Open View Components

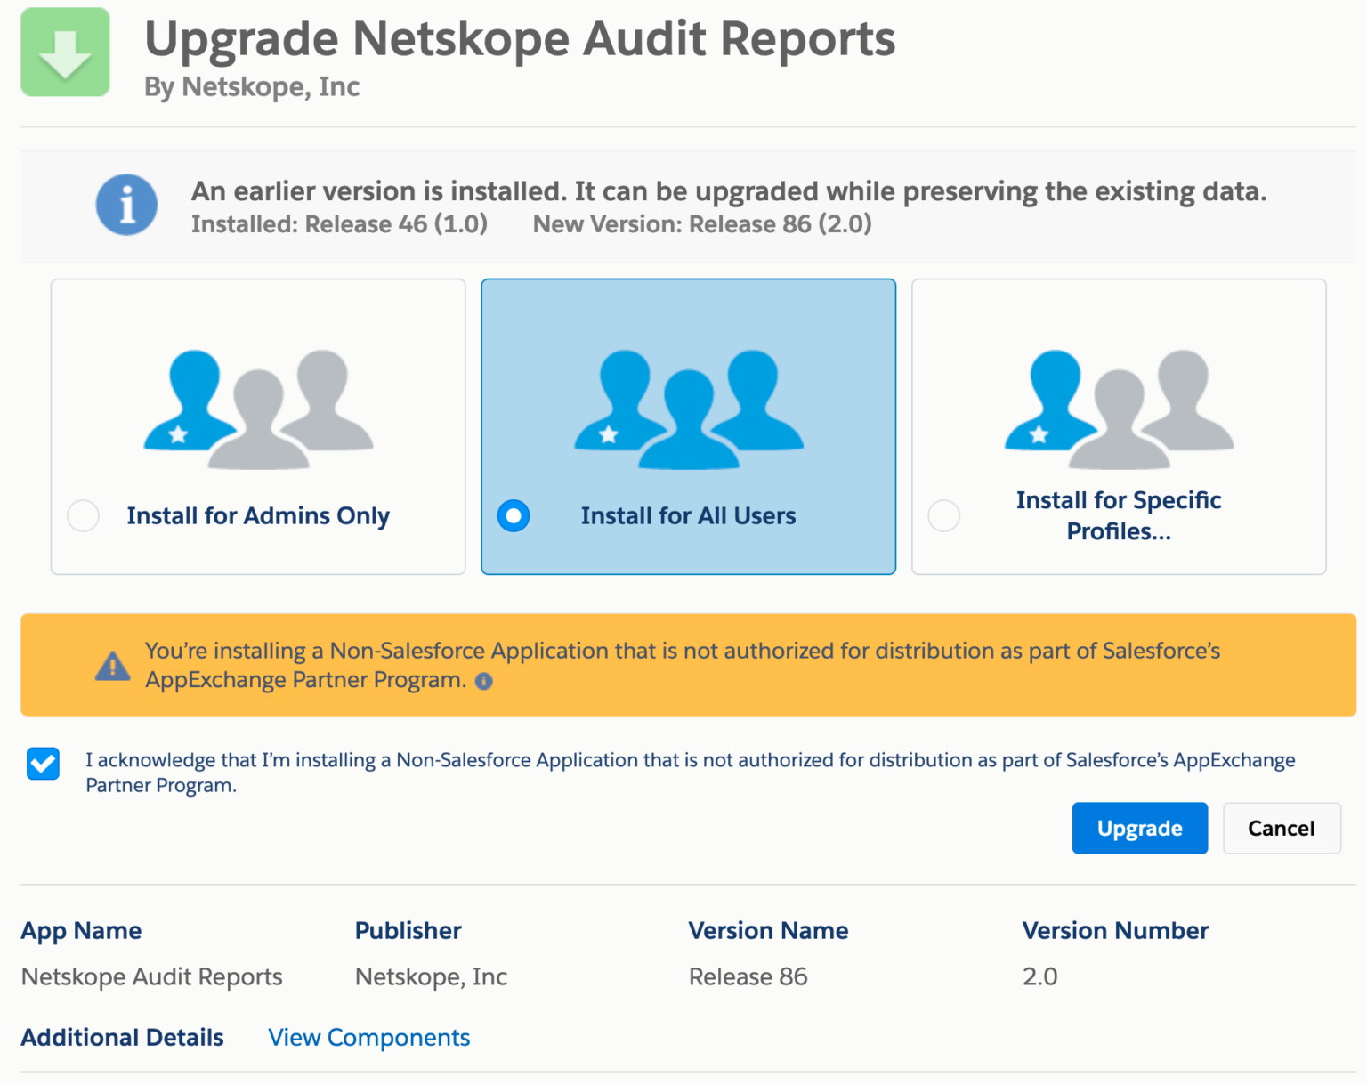coord(368,1037)
